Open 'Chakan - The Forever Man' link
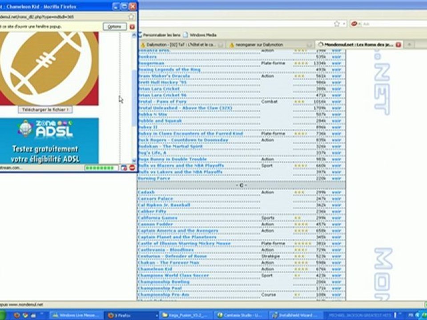The image size is (427, 320). [x=169, y=263]
